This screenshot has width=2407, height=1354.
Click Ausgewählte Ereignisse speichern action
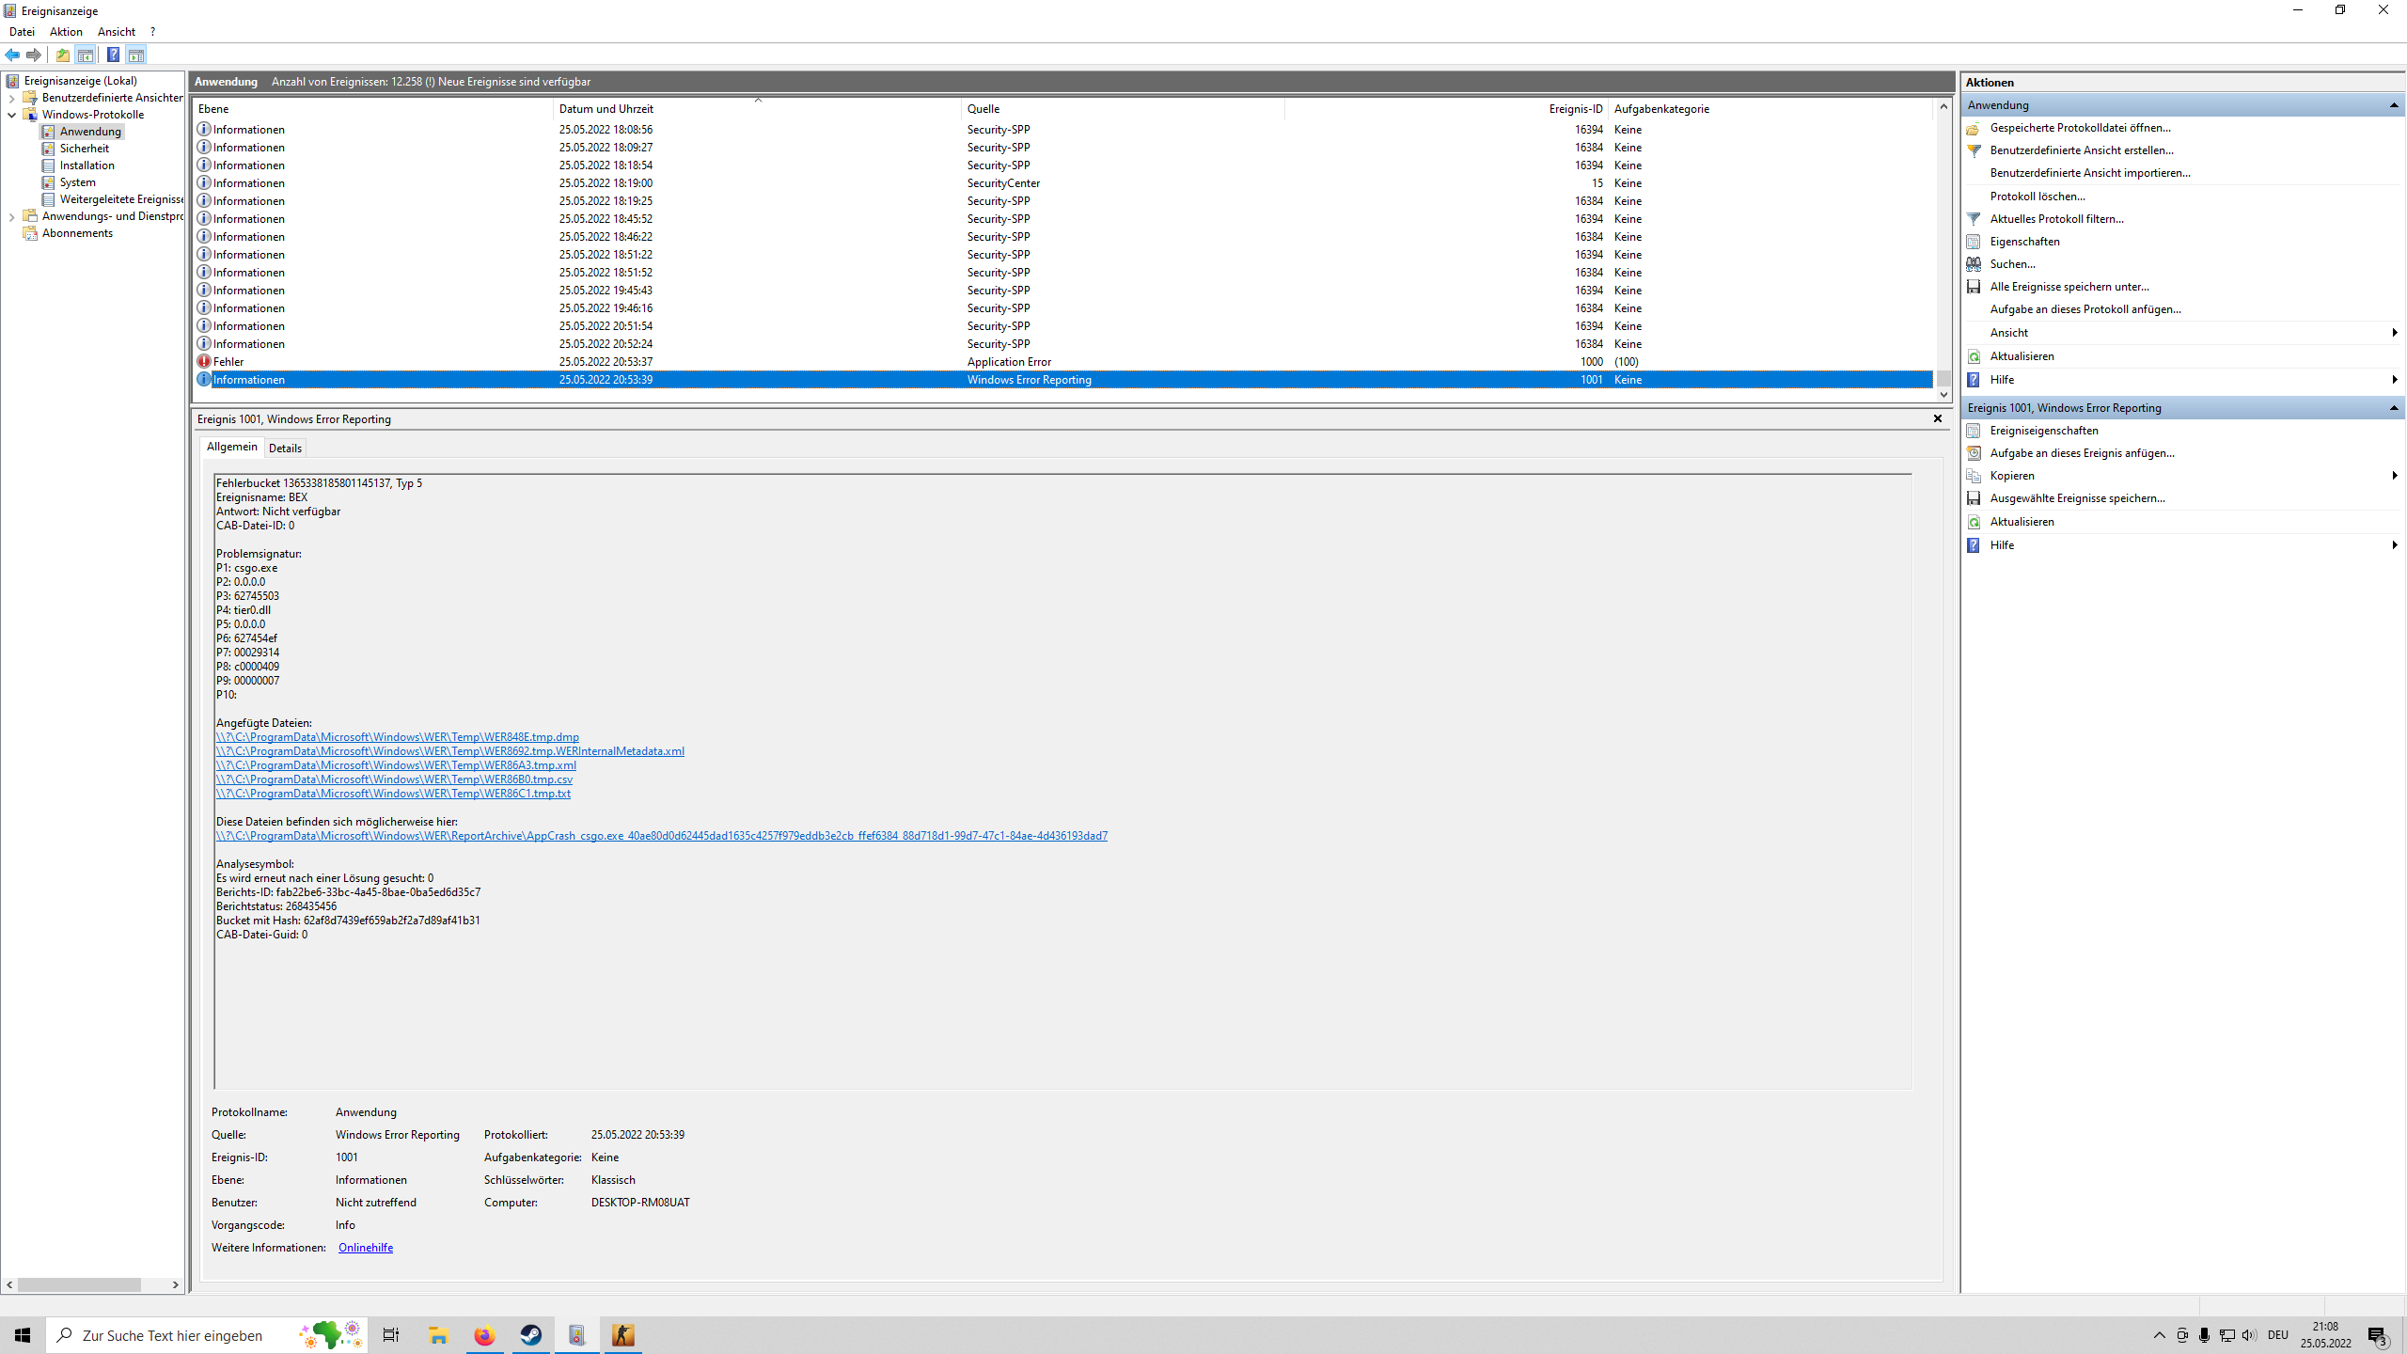click(x=2078, y=498)
